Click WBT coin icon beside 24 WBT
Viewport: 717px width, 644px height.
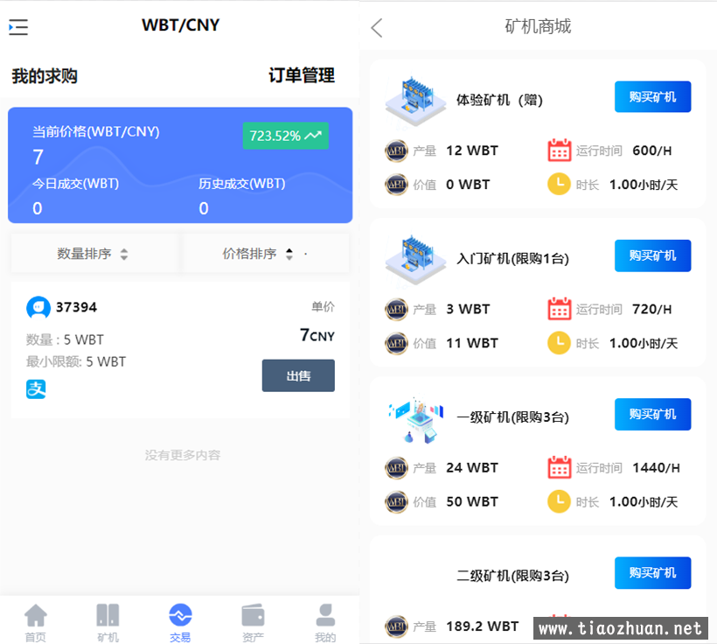[396, 468]
